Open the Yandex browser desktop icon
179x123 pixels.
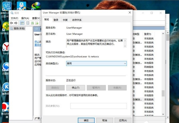[6, 47]
